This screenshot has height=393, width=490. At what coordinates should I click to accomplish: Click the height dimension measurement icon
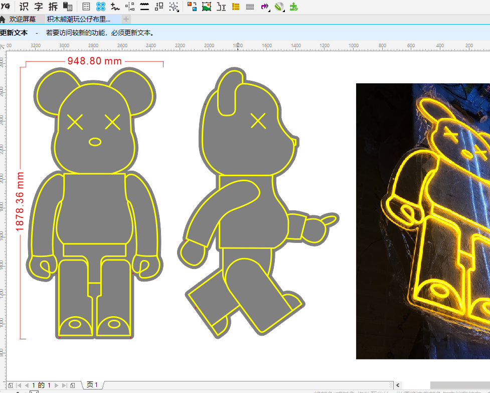221,7
